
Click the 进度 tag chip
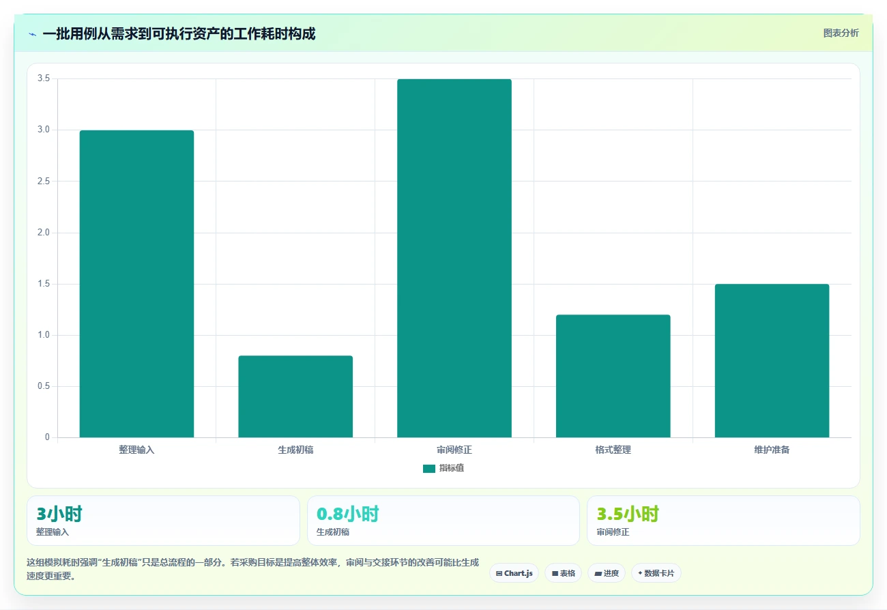(607, 573)
